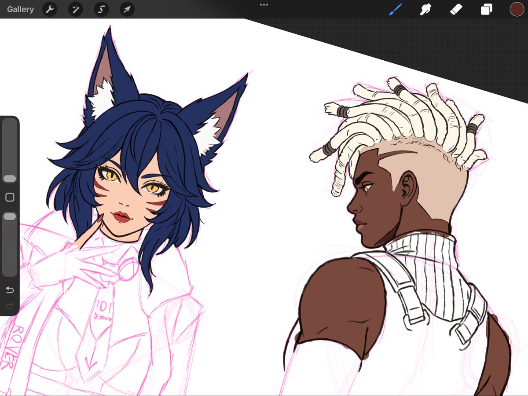Open the color panel via the color swatch
Viewport: 528px width, 396px height.
(516, 9)
